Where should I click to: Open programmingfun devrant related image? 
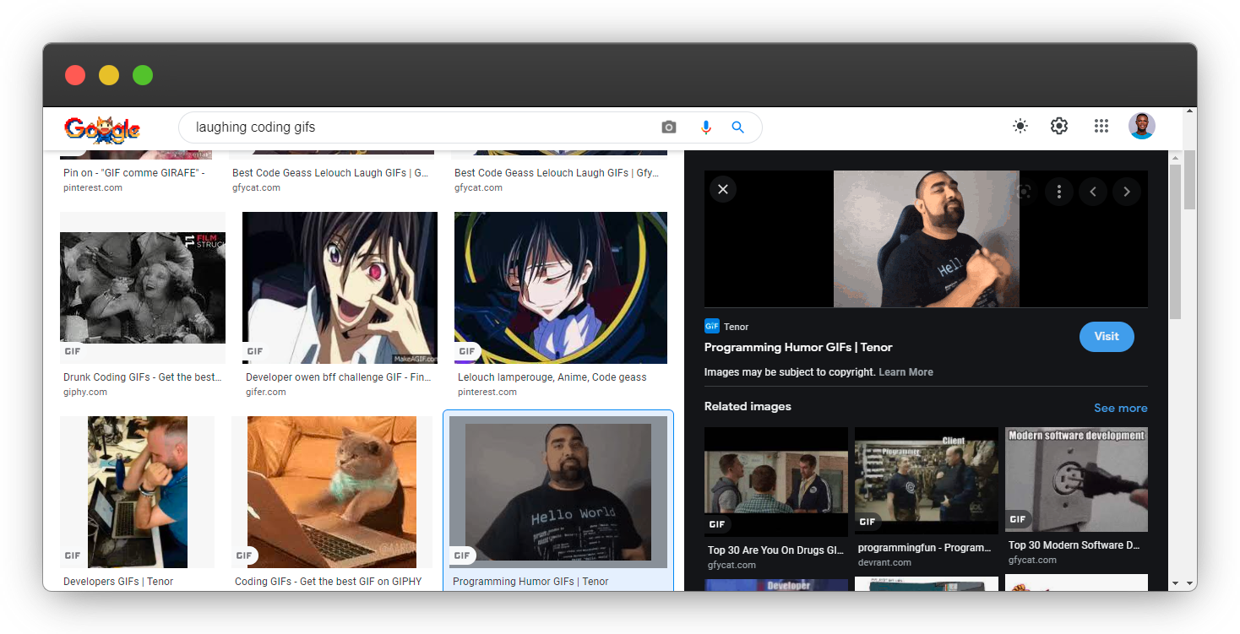pyautogui.click(x=927, y=480)
